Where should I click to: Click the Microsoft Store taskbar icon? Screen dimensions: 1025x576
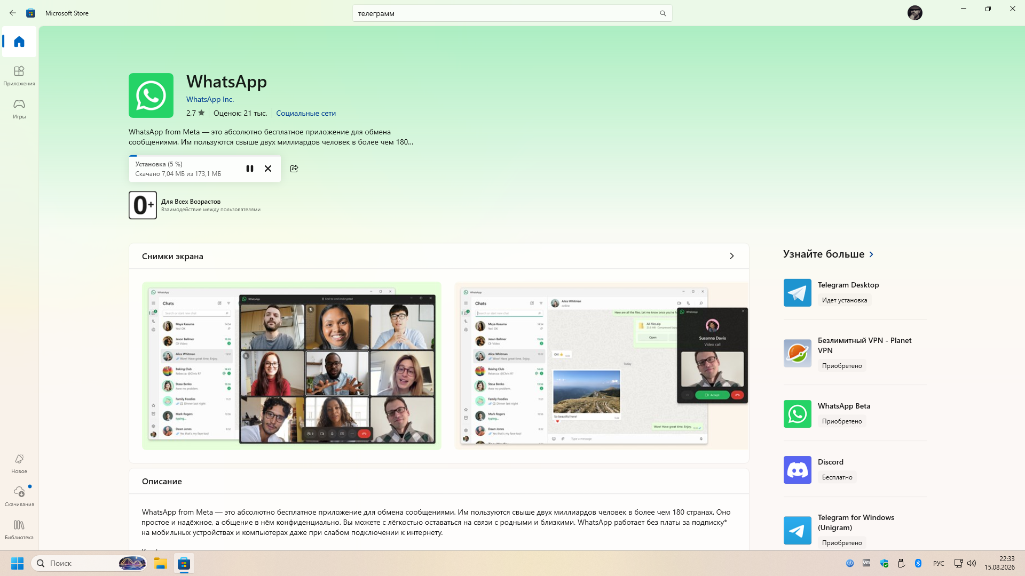(184, 563)
